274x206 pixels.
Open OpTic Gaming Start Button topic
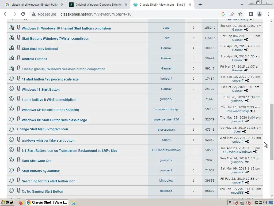(42, 191)
